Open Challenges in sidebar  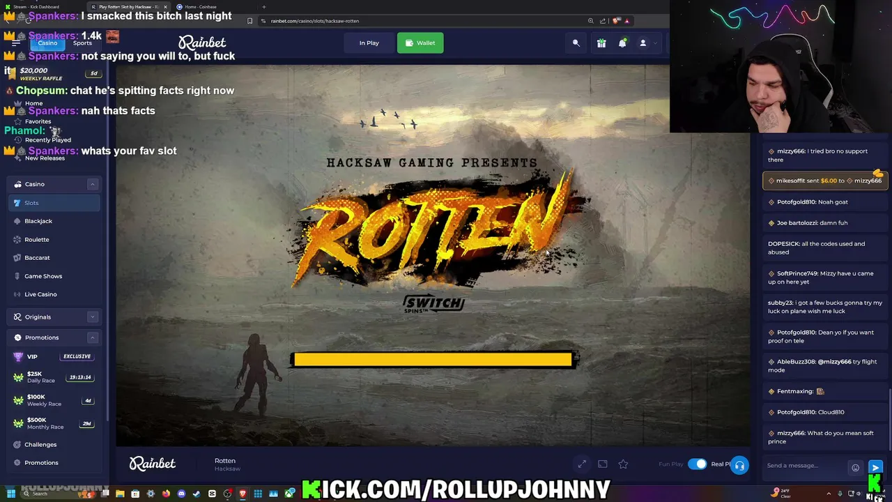tap(40, 444)
